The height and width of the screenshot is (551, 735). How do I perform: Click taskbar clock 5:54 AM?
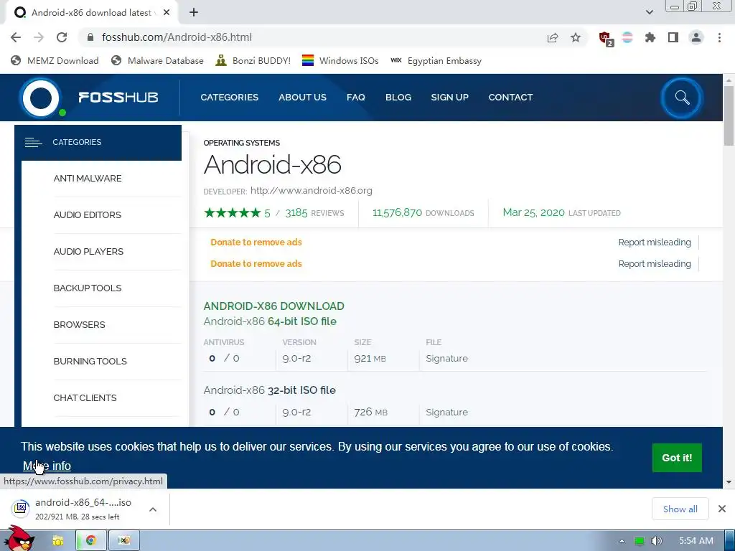click(696, 541)
